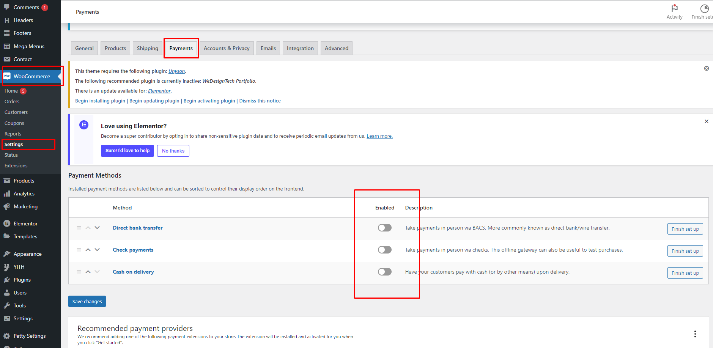Switch to the Advanced tab
This screenshot has width=713, height=348.
point(337,48)
